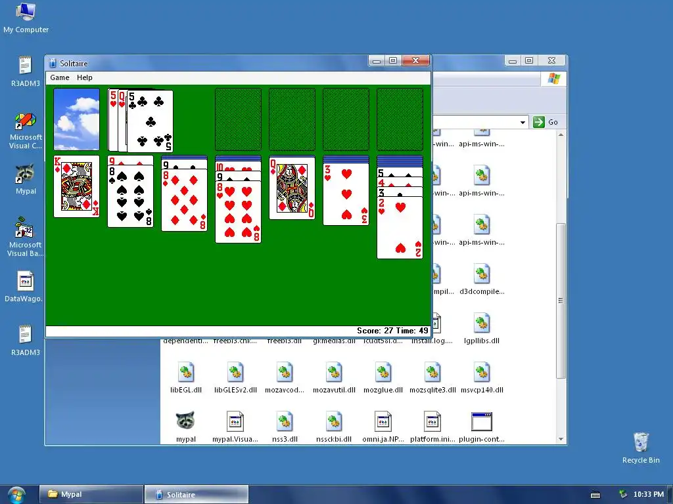Open the Windows Start button

[16, 495]
